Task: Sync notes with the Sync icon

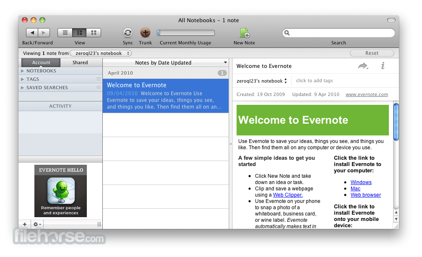Action: pos(128,33)
